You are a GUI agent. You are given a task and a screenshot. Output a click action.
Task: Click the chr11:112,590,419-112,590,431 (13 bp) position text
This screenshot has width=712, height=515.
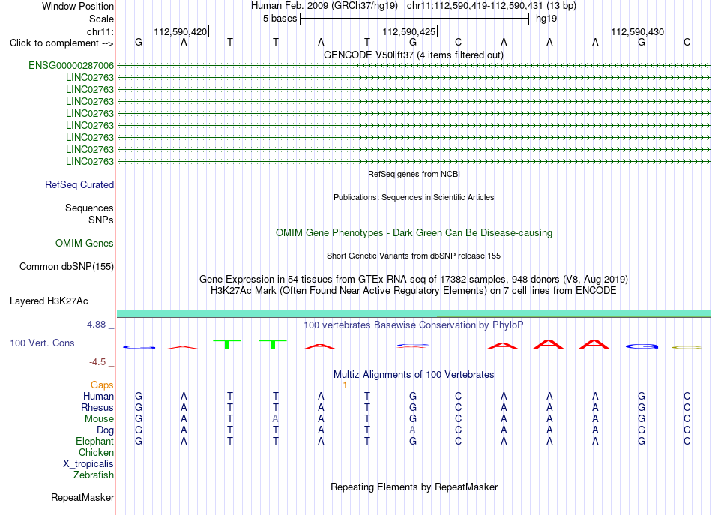[x=492, y=6]
